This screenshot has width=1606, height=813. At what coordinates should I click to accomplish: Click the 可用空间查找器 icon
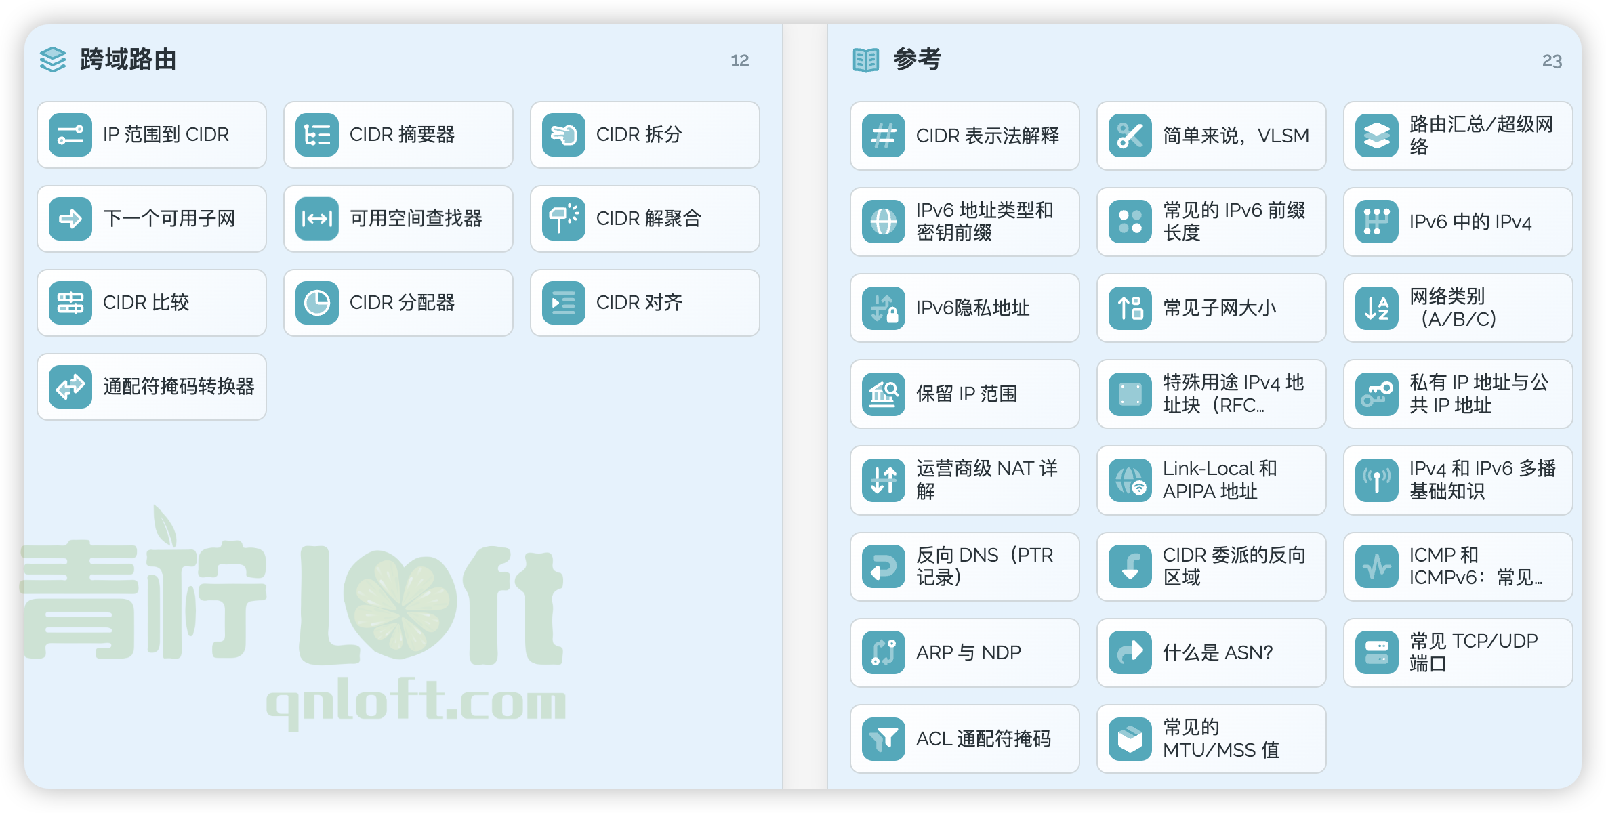click(x=316, y=219)
